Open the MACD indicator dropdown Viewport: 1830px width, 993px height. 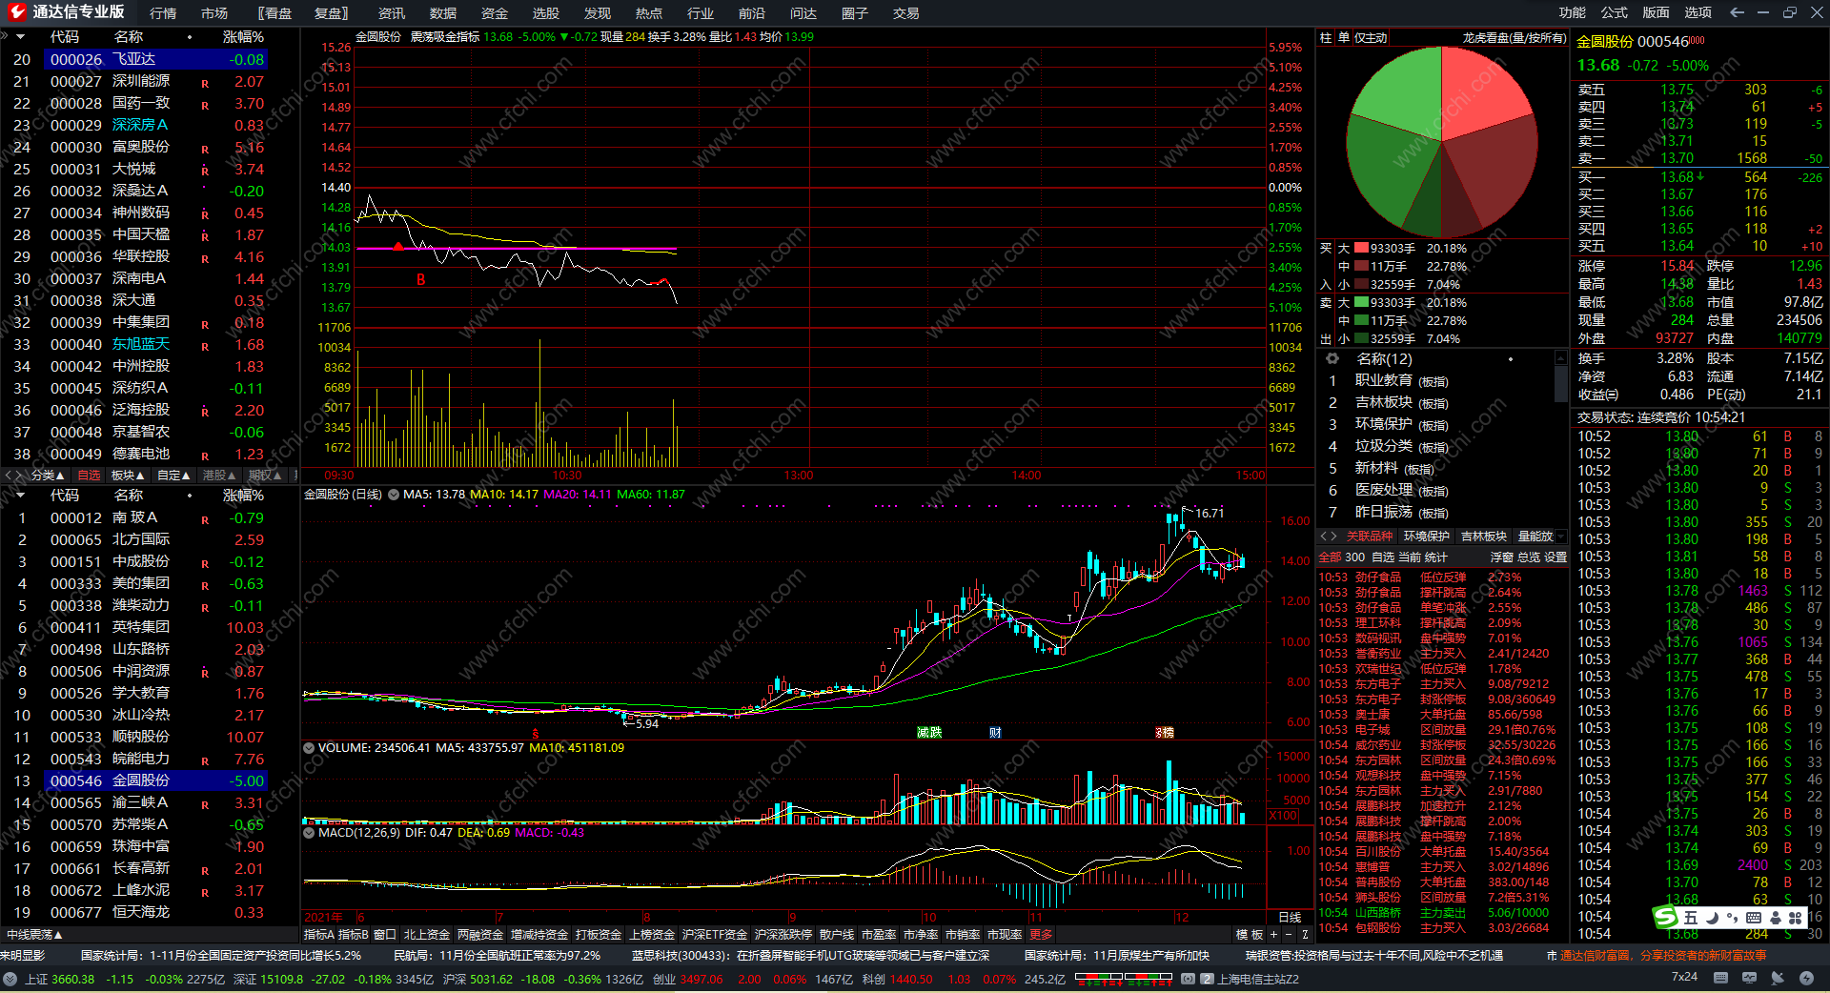[x=309, y=833]
